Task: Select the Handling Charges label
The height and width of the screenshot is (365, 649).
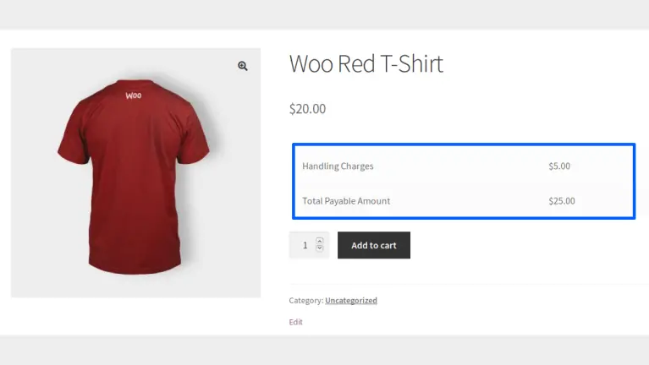Action: 338,166
